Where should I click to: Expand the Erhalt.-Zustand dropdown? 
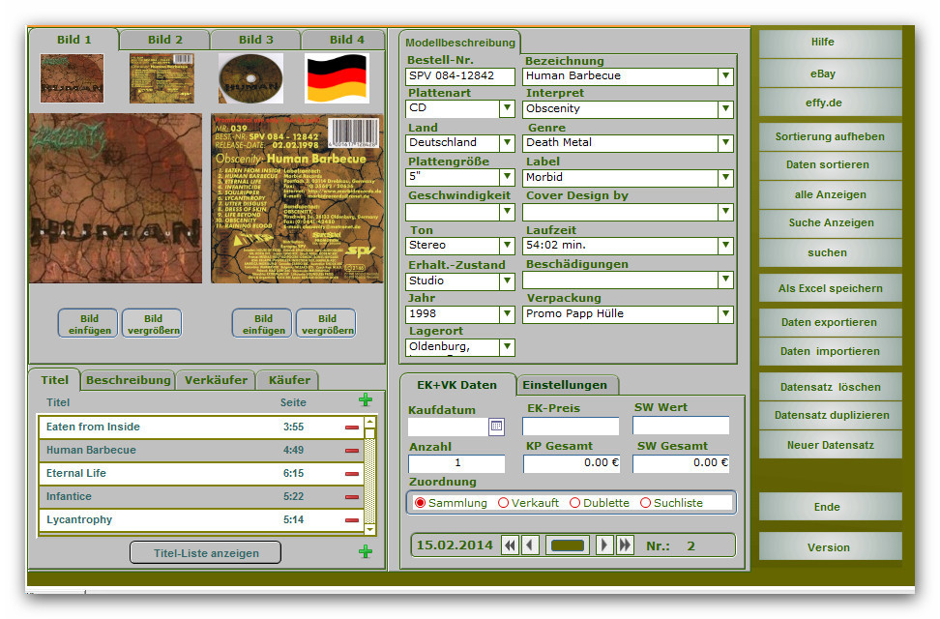tap(507, 280)
